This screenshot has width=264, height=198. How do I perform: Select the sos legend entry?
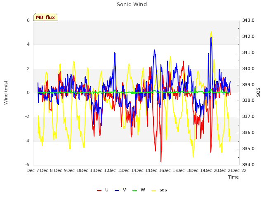159,190
